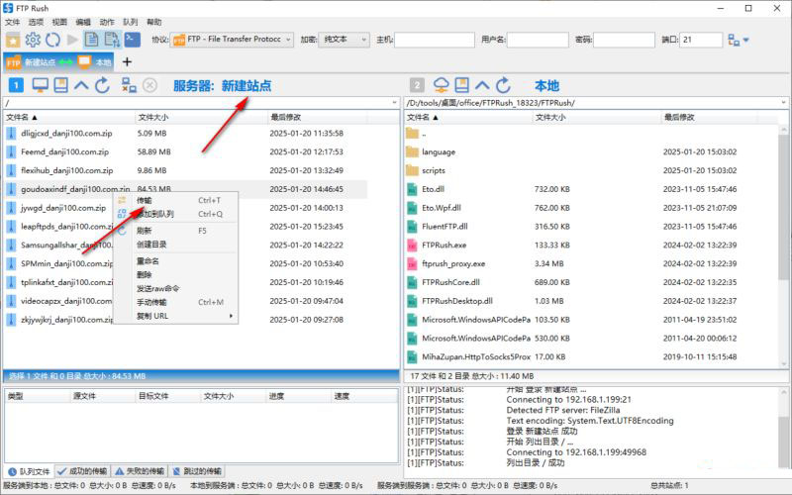Viewport: 792px width, 495px height.
Task: Open the protocol dropdown
Action: pos(232,40)
